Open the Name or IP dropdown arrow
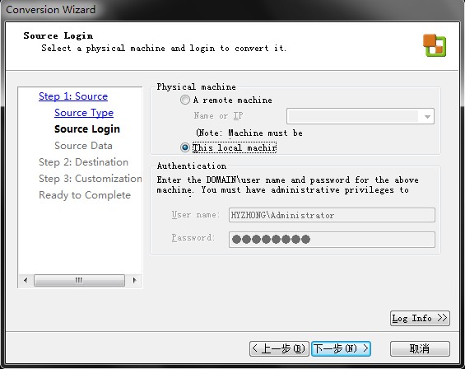This screenshot has width=465, height=369. [427, 116]
